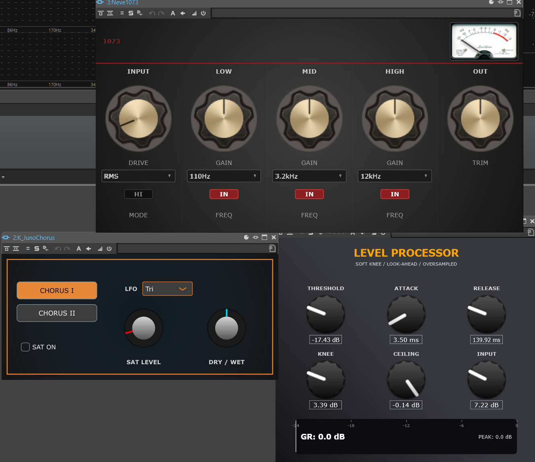Image resolution: width=535 pixels, height=462 pixels.
Task: Click the routing icon after S in Neve1073 toolbar
Action: click(140, 13)
